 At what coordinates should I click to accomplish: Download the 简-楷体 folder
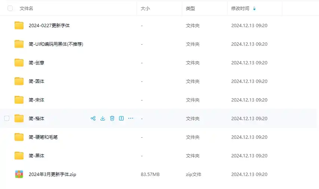coord(103,118)
